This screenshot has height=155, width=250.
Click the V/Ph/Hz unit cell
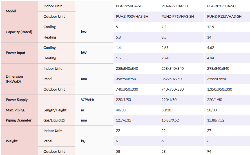point(88,100)
